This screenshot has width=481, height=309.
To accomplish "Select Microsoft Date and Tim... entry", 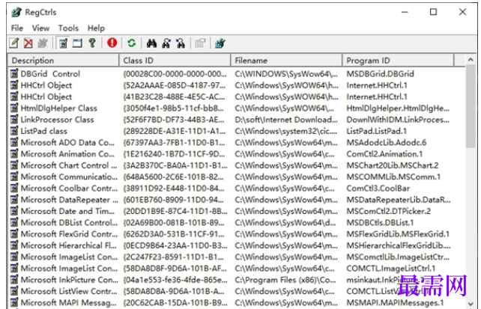I will [x=67, y=211].
